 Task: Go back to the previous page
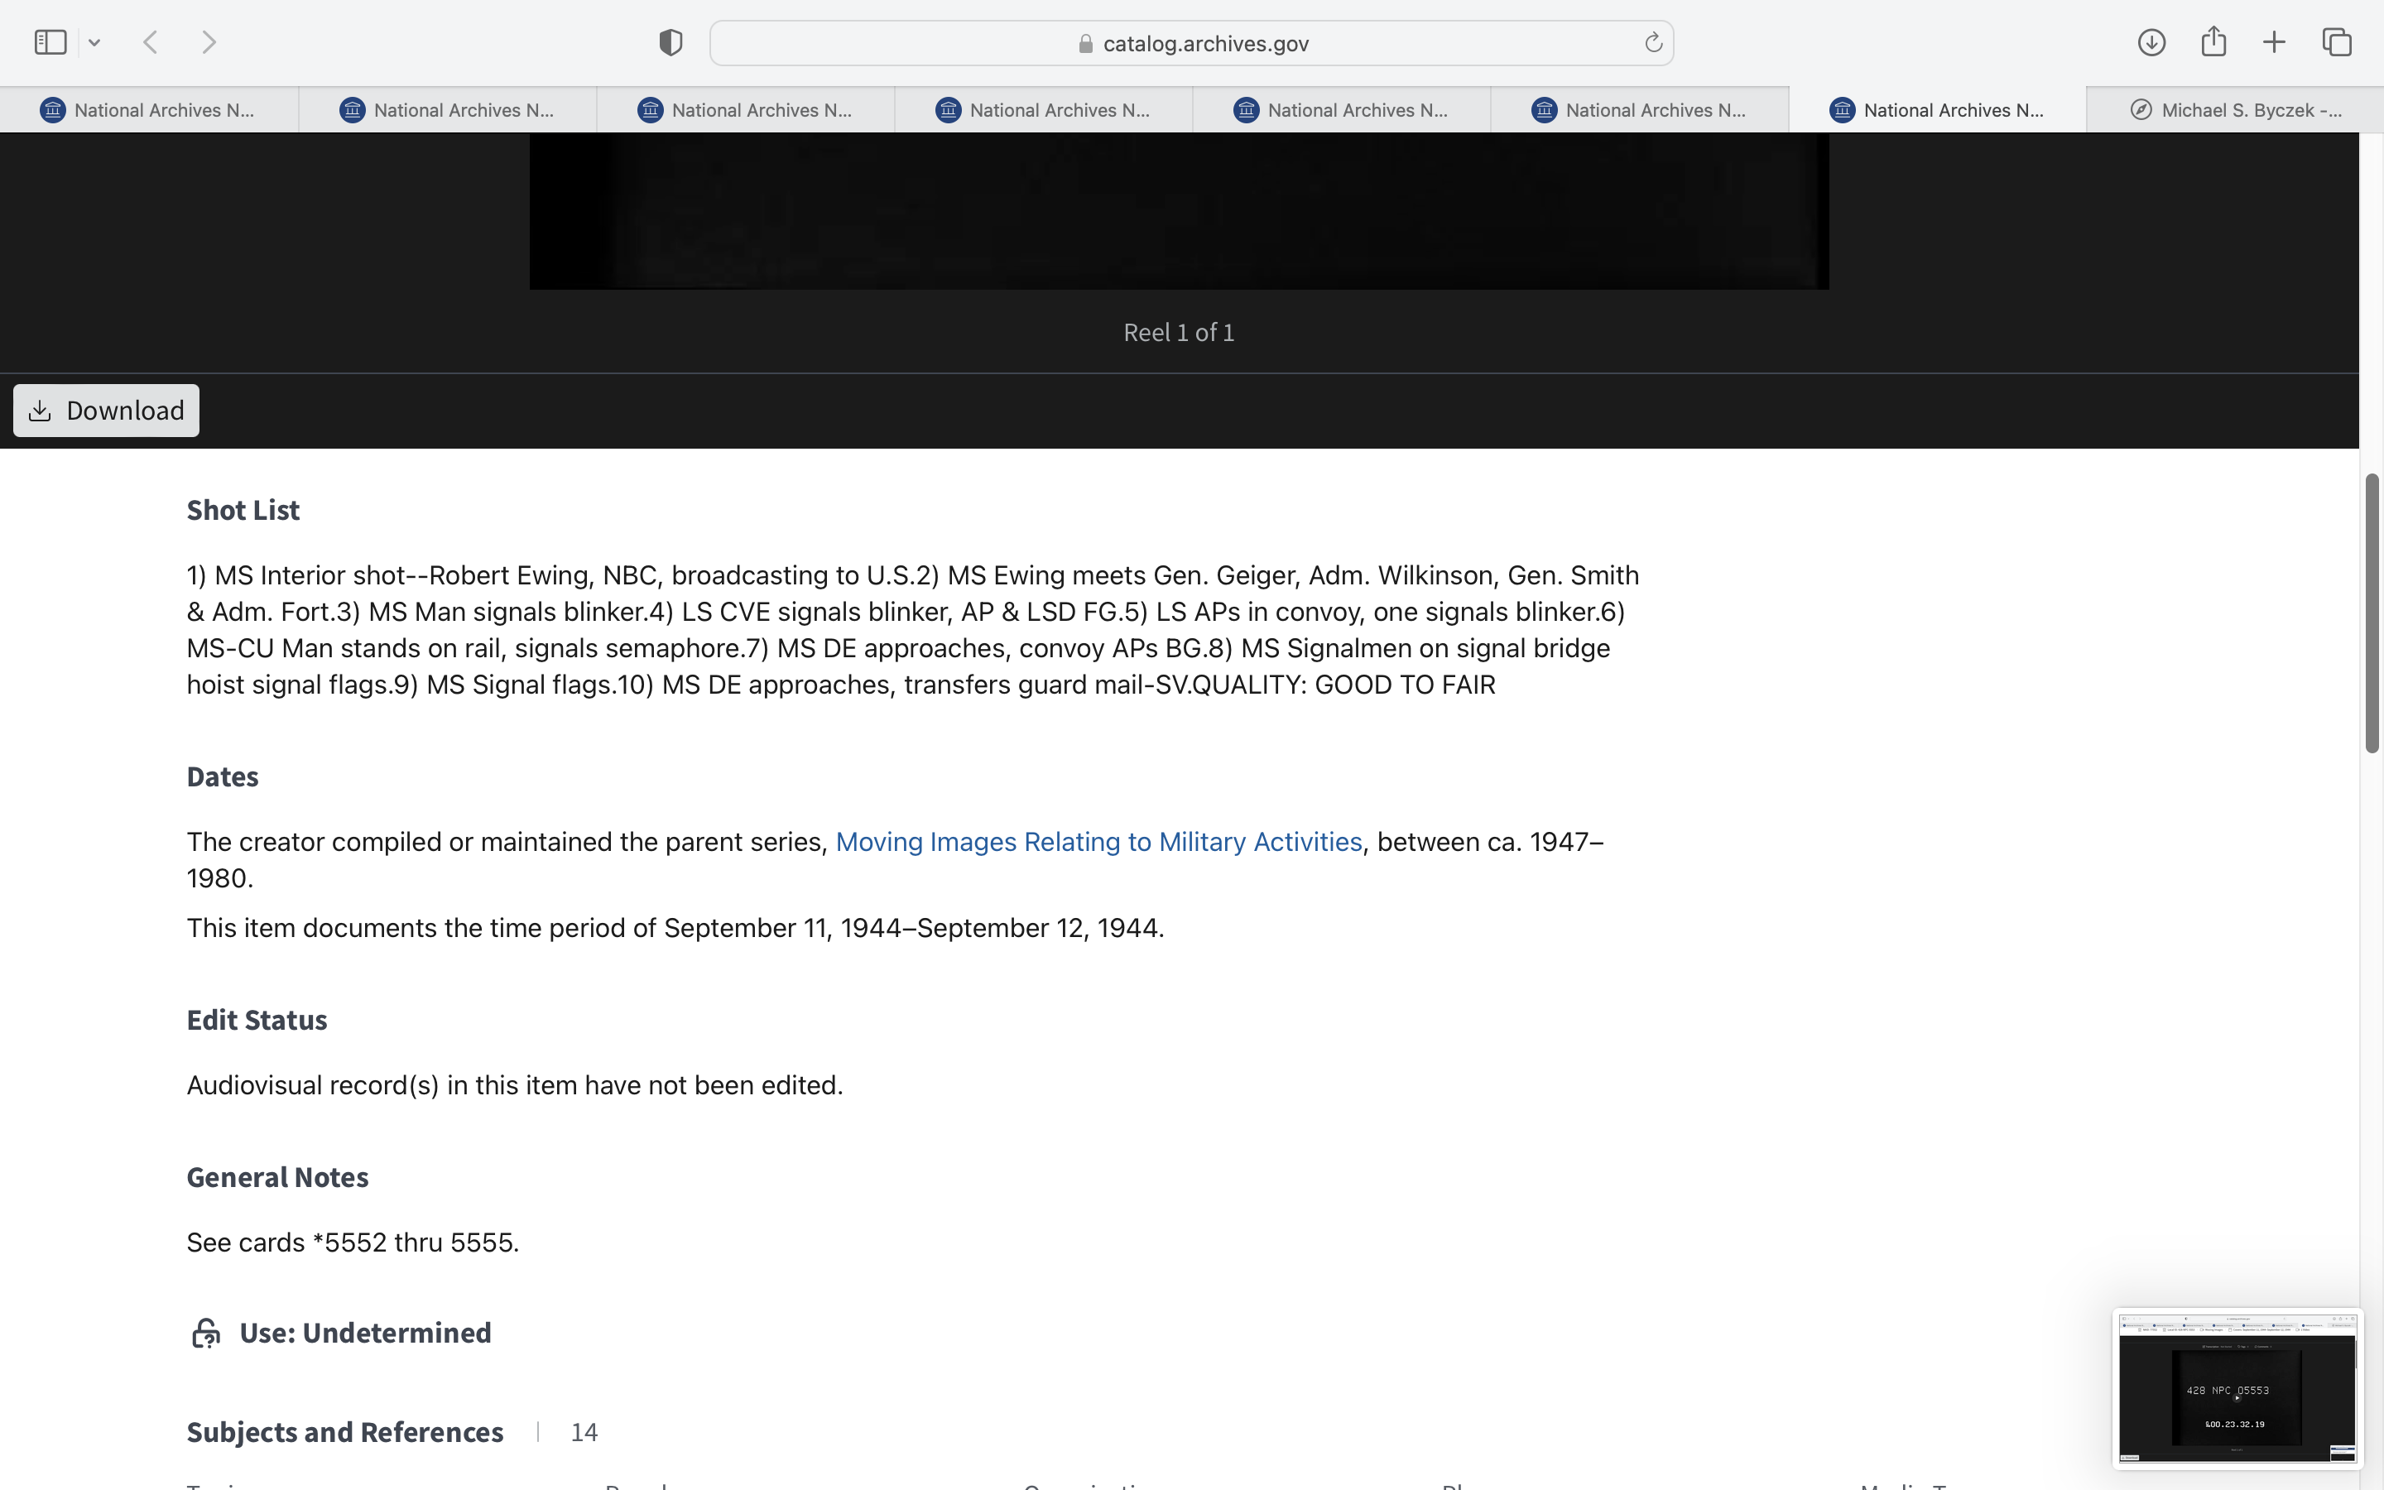point(151,42)
